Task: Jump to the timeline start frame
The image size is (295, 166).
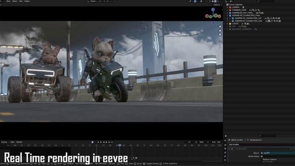Action: (x=98, y=142)
